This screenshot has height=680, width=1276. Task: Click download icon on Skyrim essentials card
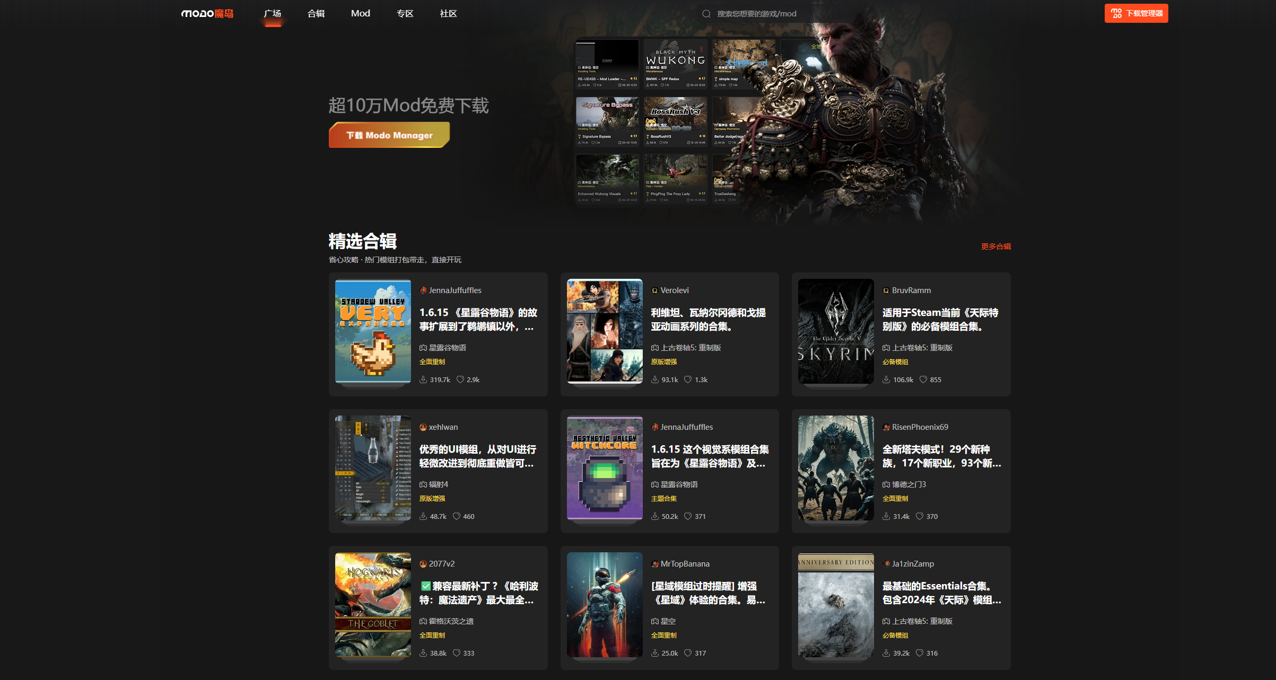886,653
